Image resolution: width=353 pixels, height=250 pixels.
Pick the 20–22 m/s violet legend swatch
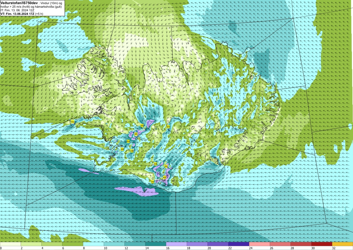pos(218,244)
